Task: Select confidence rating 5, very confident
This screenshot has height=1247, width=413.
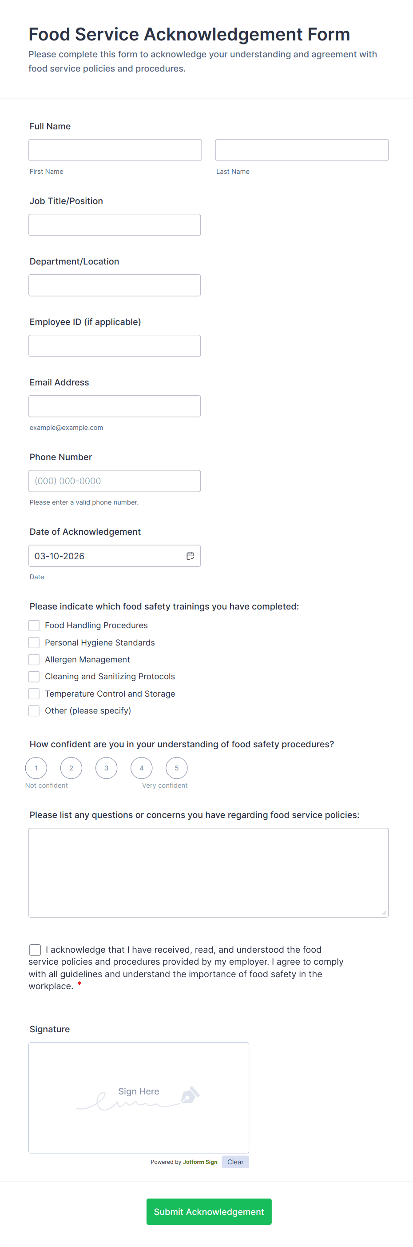Action: coord(176,768)
